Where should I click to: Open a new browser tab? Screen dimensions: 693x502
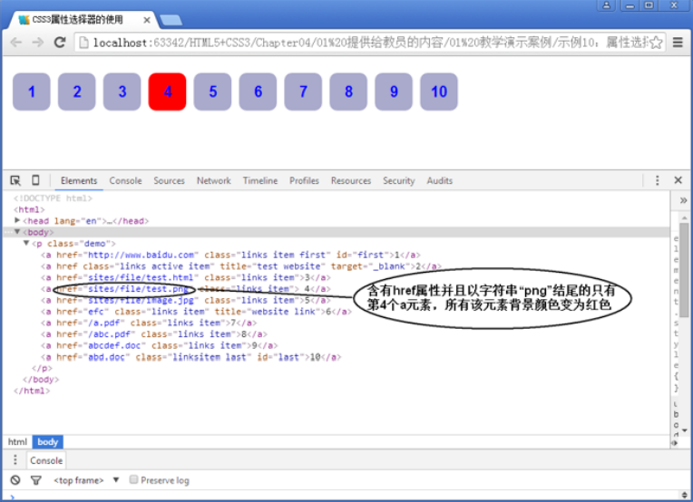tap(171, 20)
